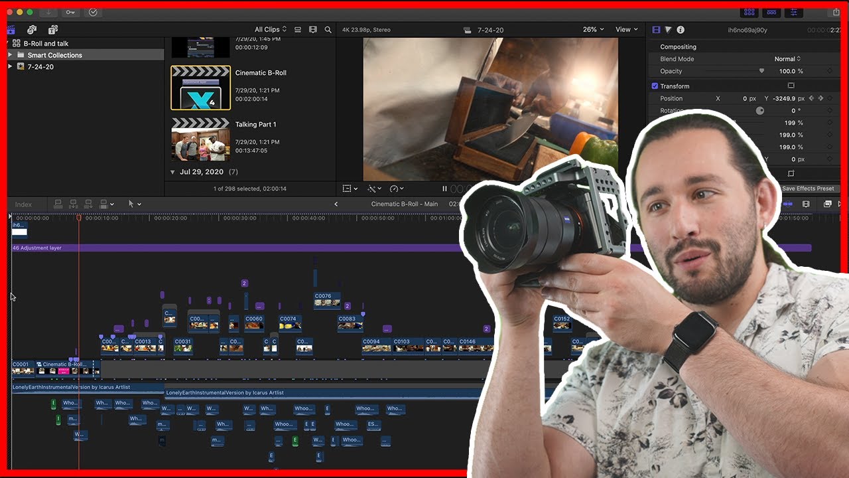Go to next Position keyframe
This screenshot has width=849, height=478.
click(x=821, y=98)
